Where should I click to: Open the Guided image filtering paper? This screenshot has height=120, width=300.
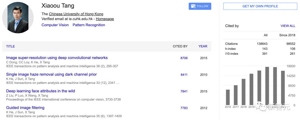tap(25, 108)
